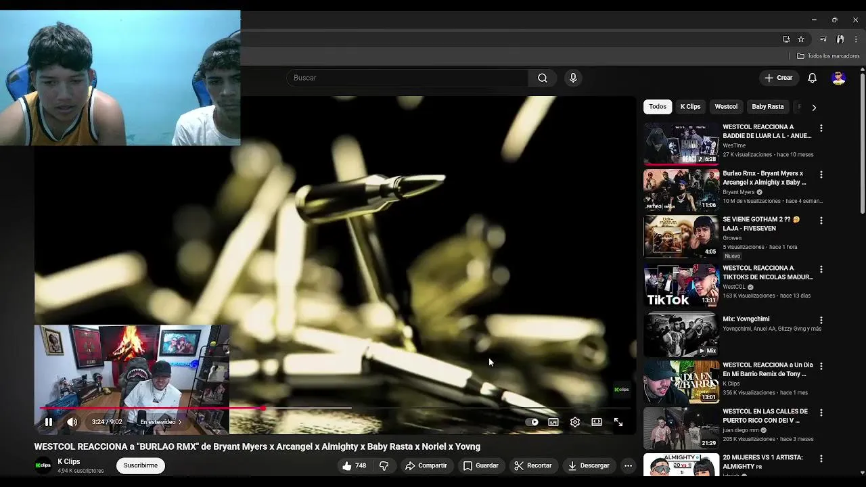Open the notifications bell
Image resolution: width=866 pixels, height=487 pixels.
point(813,78)
